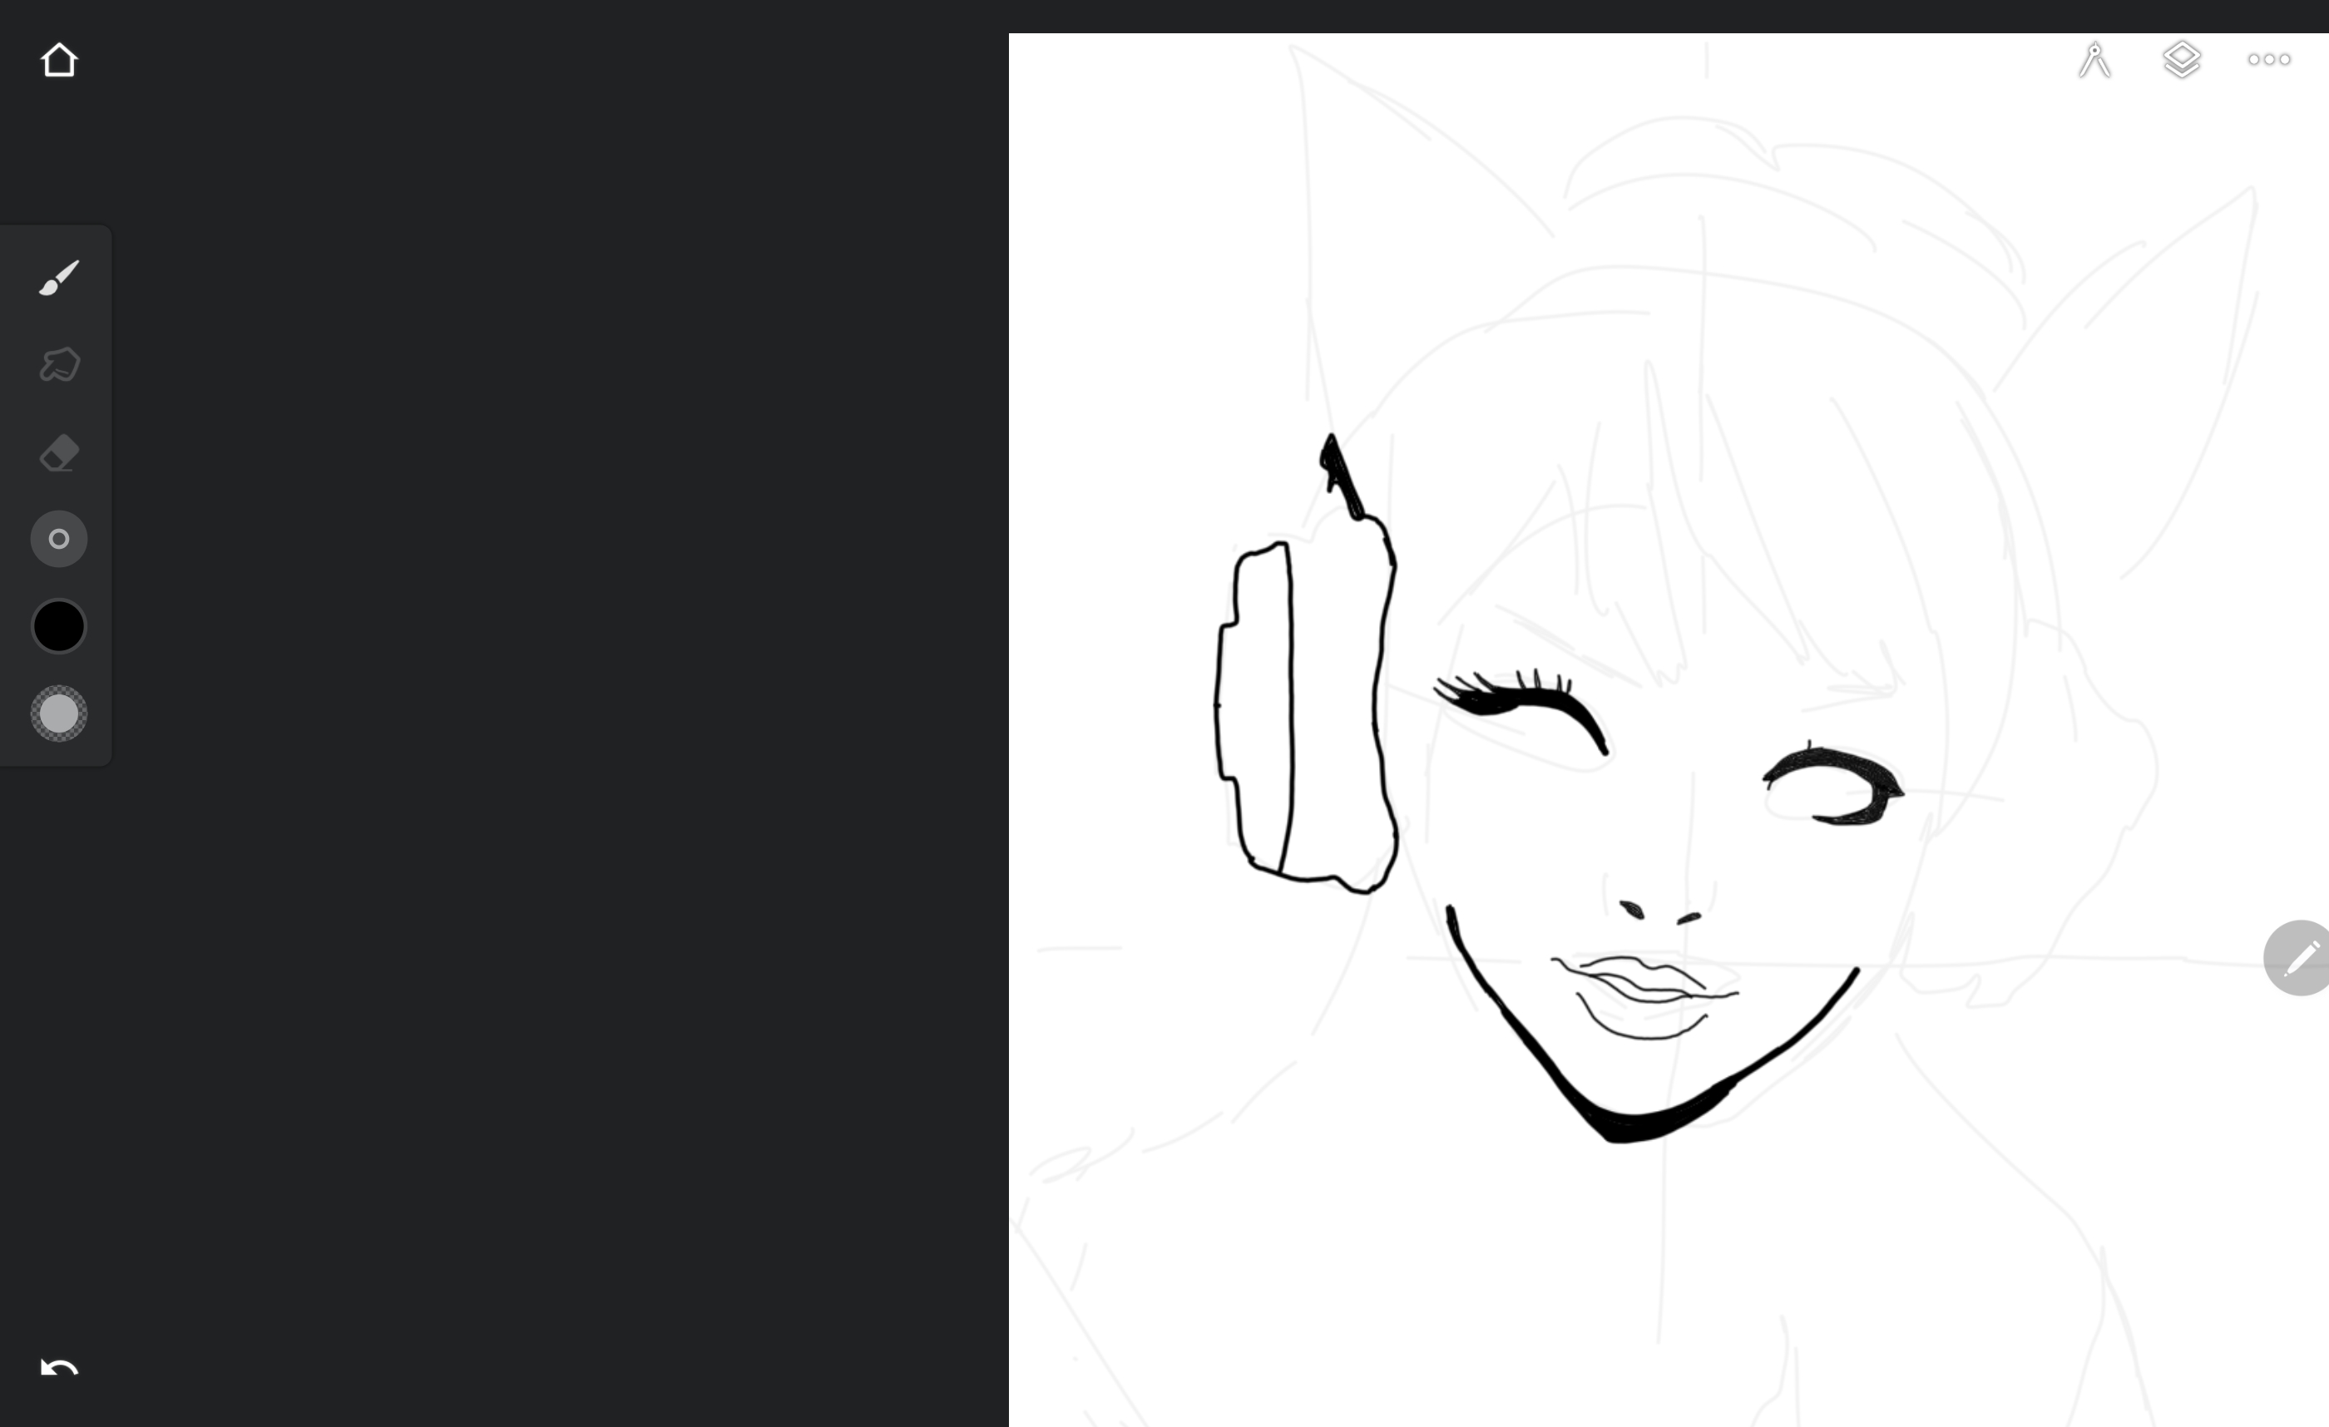Screen dimensions: 2329x1427
Task: Switch to the Eraser tool
Action: (x=58, y=452)
